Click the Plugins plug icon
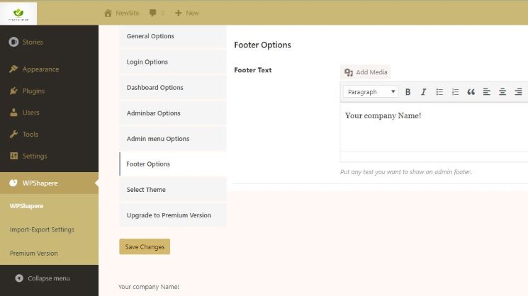This screenshot has width=528, height=296. point(13,91)
